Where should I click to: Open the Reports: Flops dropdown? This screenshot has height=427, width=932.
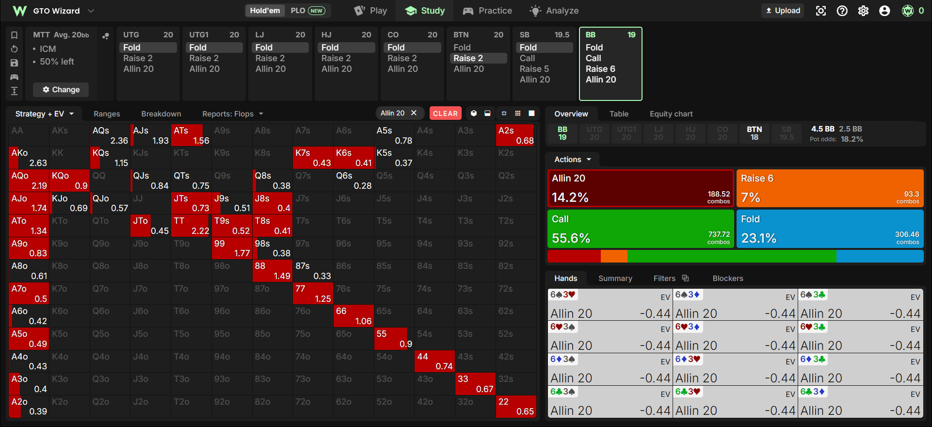click(x=233, y=114)
